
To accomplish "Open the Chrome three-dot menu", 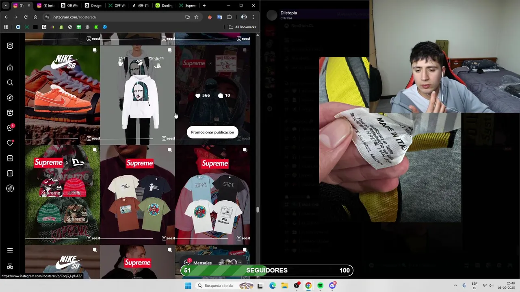I will (x=253, y=17).
